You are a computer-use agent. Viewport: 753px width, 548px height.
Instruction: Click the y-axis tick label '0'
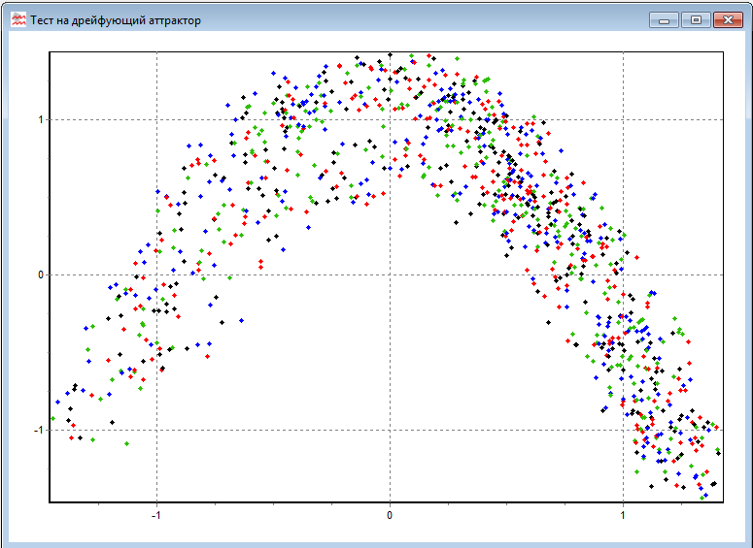(x=41, y=274)
